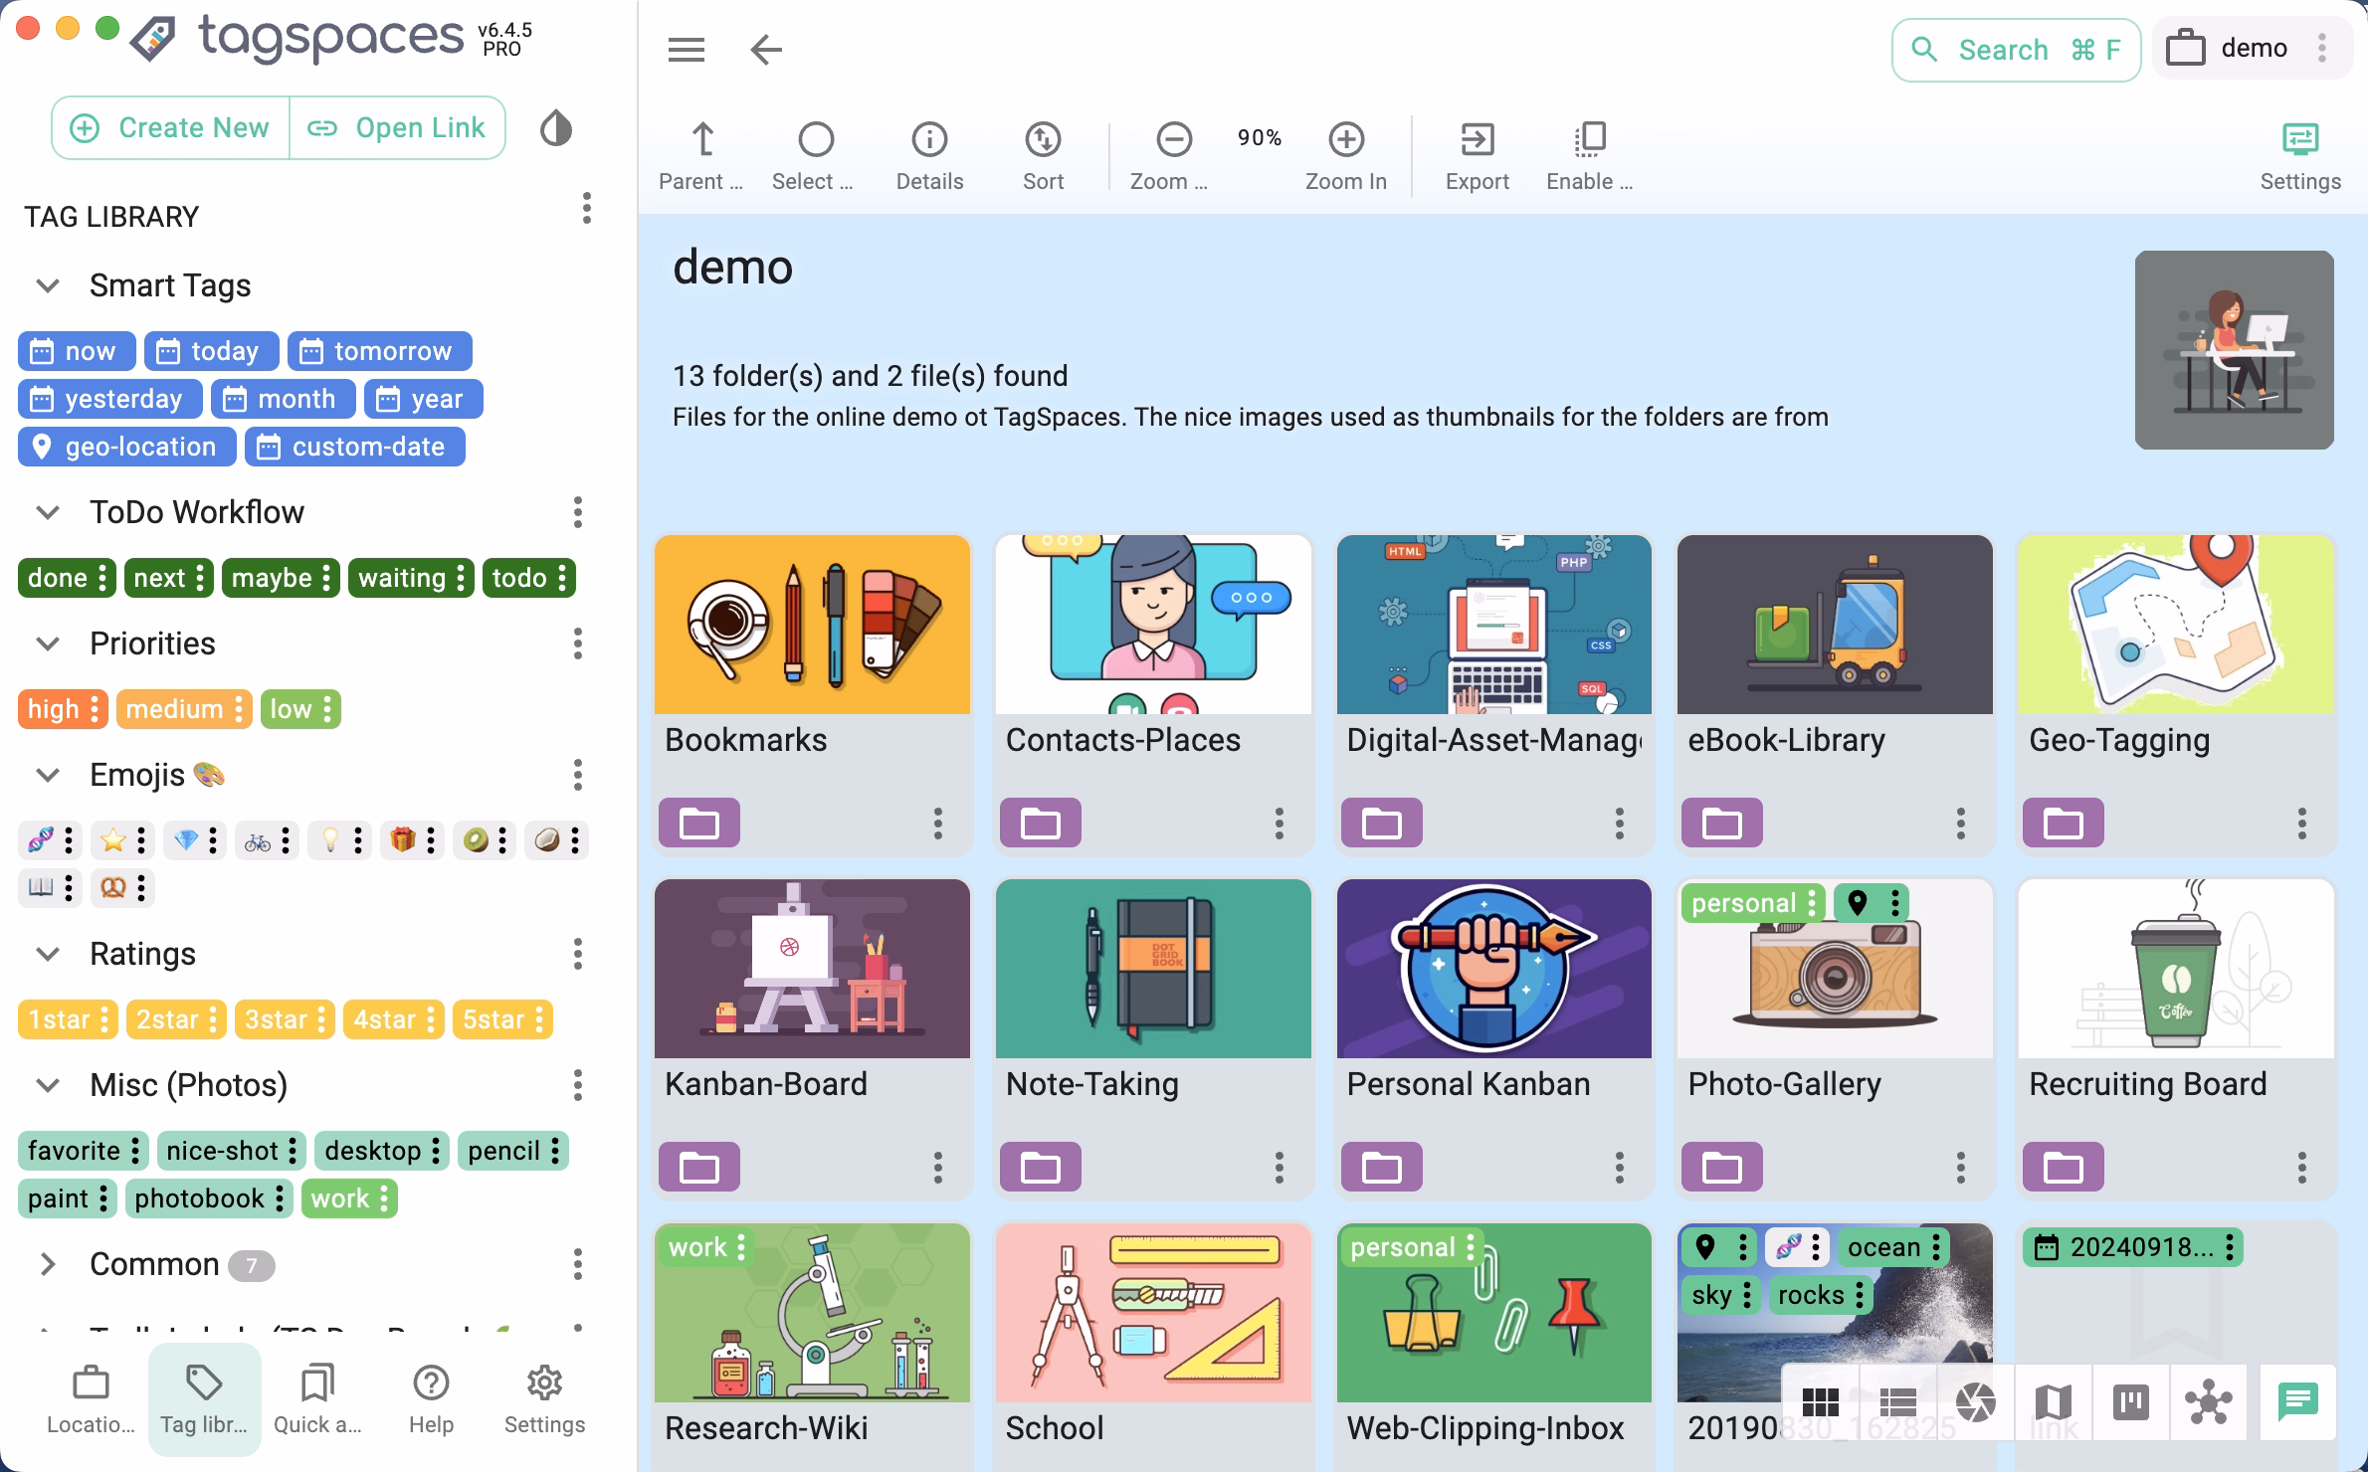Switch to list perspective view
The height and width of the screenshot is (1472, 2368).
[1897, 1402]
